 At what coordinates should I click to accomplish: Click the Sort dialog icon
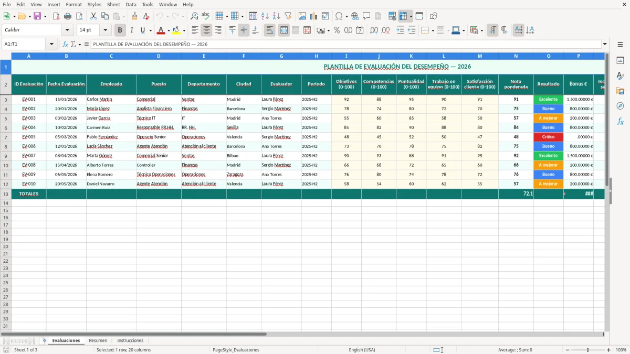pos(253,16)
